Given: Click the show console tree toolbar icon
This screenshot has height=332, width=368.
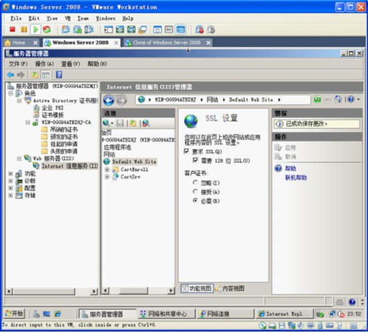Looking at the screenshot, I should [x=46, y=75].
